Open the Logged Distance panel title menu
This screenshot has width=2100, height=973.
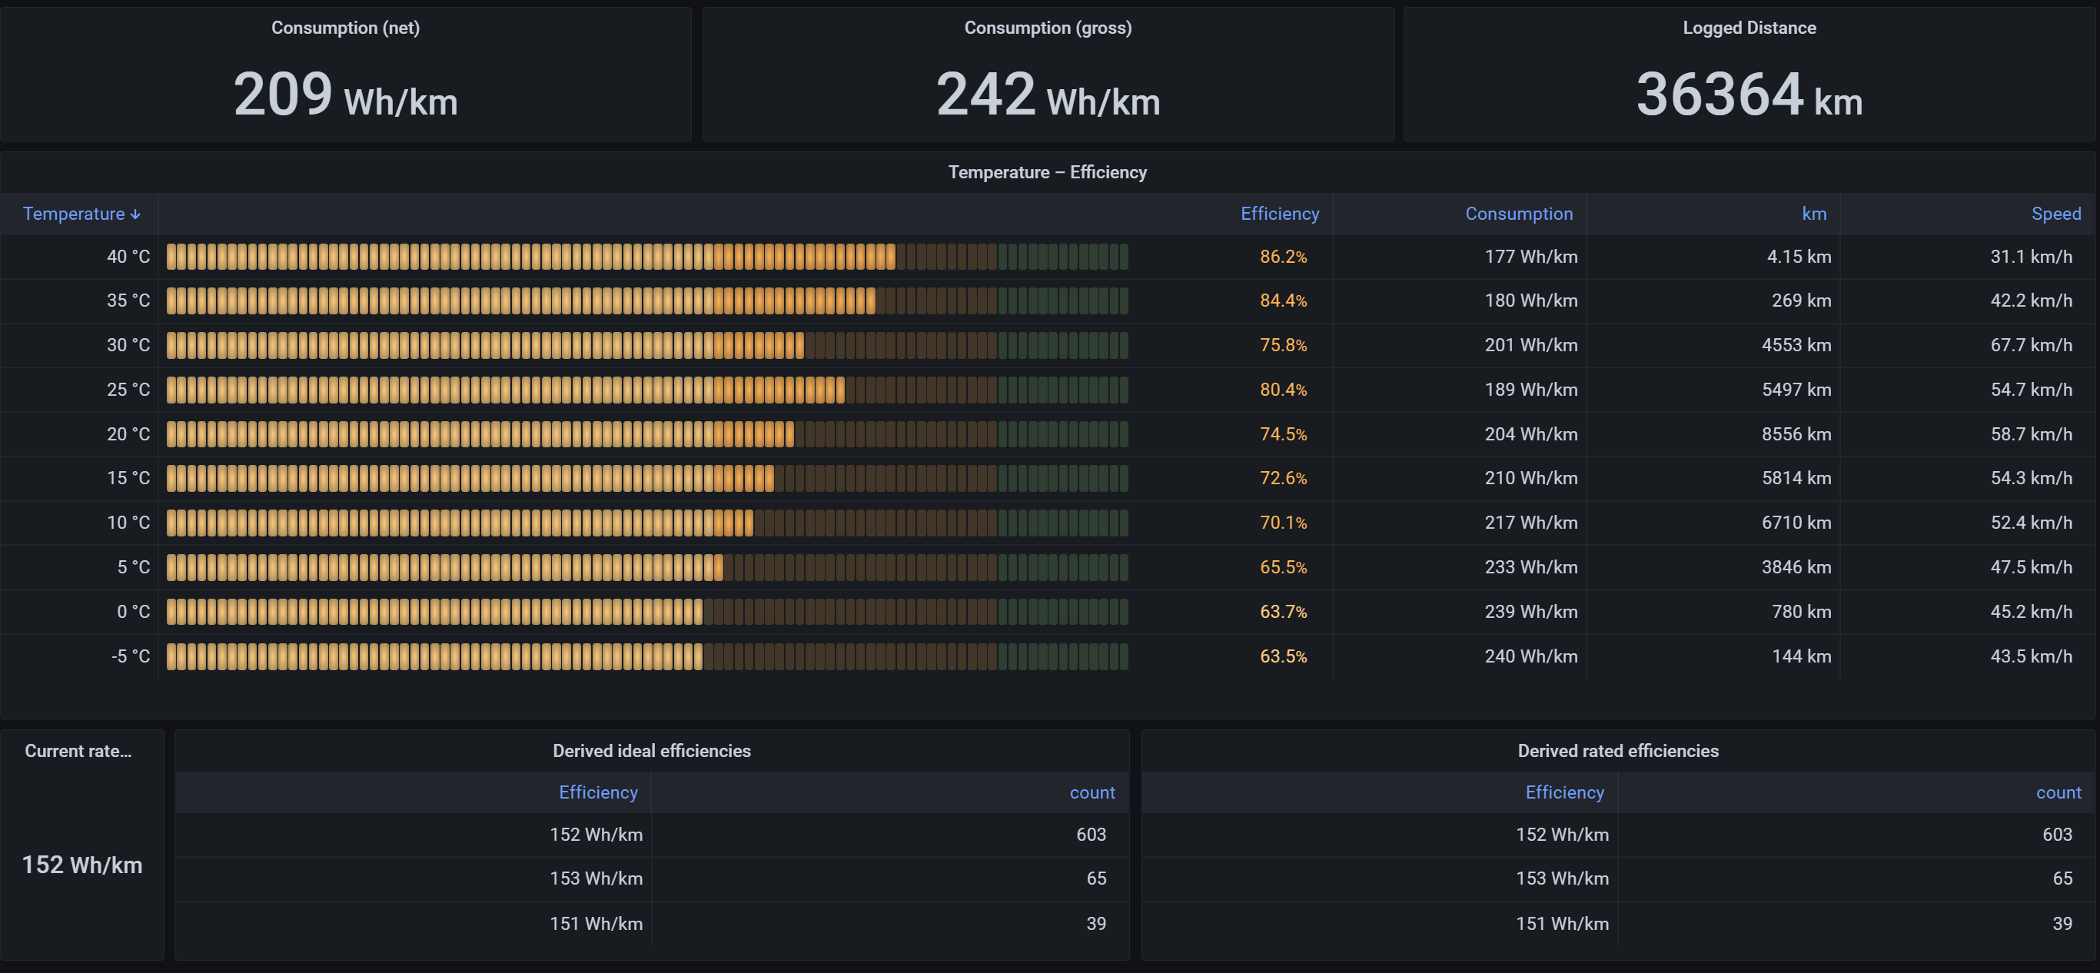[1749, 28]
